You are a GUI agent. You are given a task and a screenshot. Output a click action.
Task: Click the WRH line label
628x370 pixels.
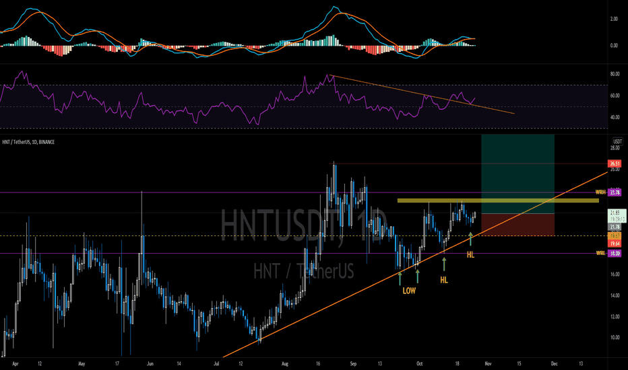click(x=600, y=192)
